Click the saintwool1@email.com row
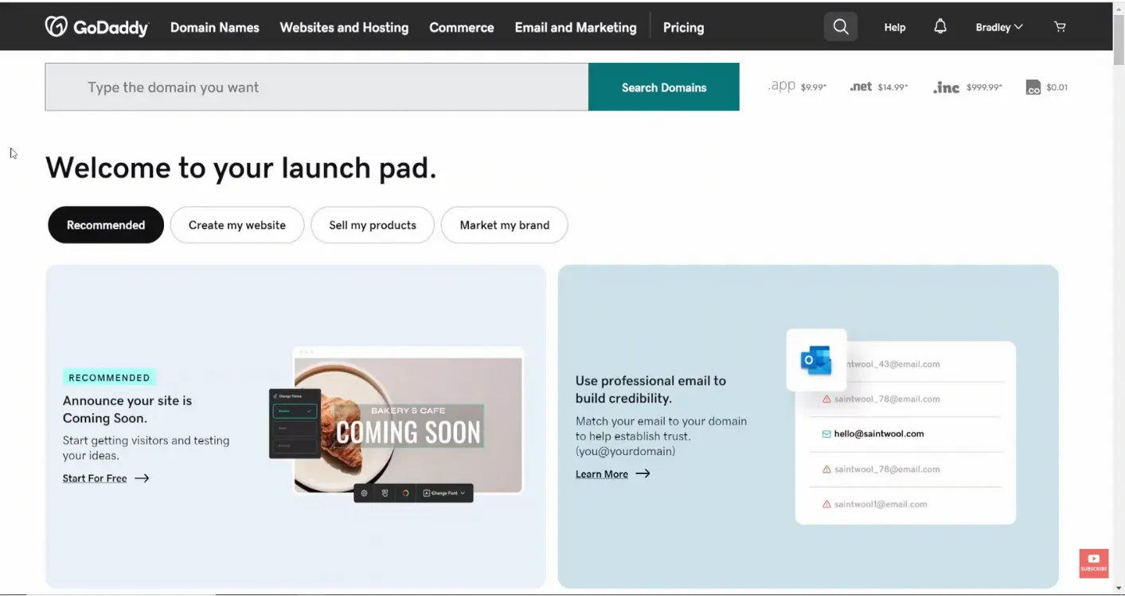The image size is (1125, 596). (906, 504)
